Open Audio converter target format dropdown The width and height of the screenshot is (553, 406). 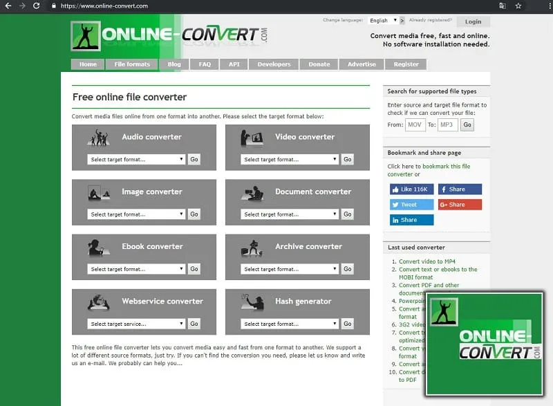tap(136, 159)
